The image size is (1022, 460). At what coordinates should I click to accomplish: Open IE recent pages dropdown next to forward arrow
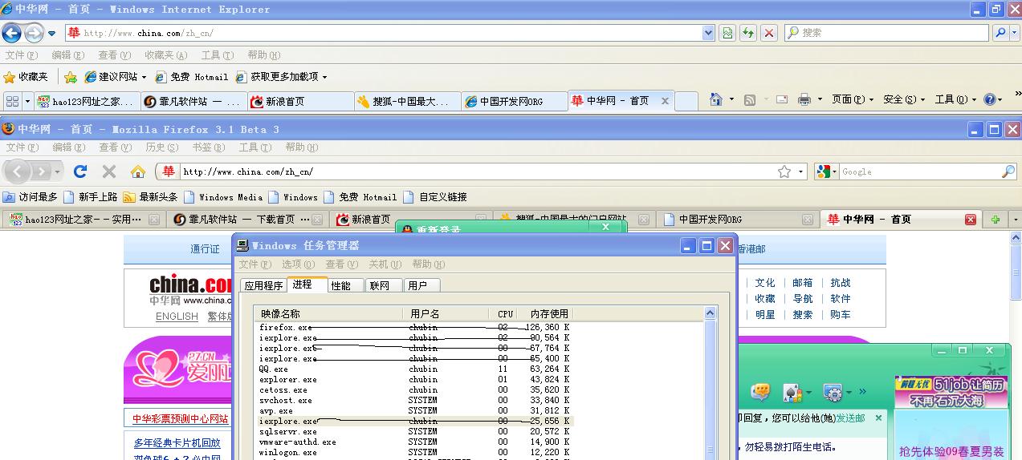(51, 34)
